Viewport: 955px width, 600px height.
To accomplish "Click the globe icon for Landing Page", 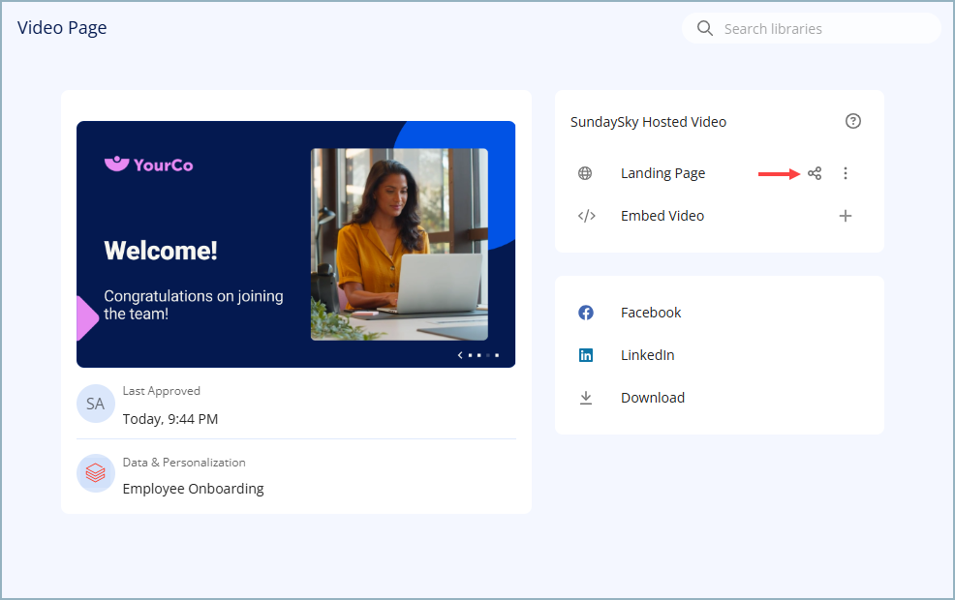I will [x=585, y=173].
